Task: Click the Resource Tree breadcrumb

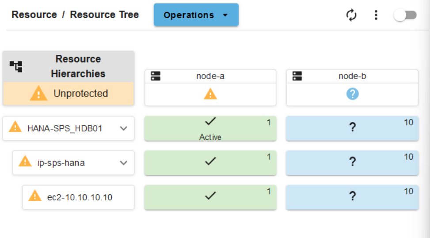Action: [x=104, y=15]
